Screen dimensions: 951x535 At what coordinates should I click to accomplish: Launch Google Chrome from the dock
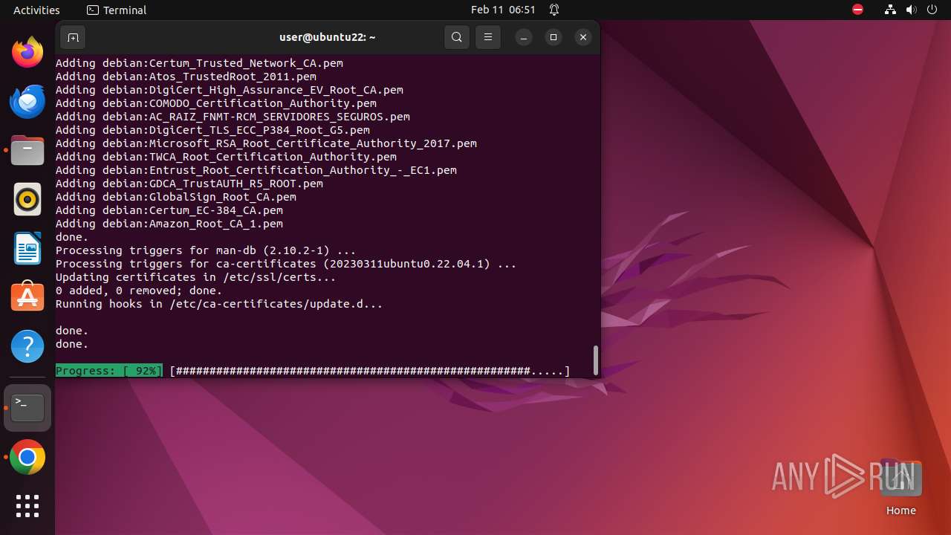tap(27, 457)
